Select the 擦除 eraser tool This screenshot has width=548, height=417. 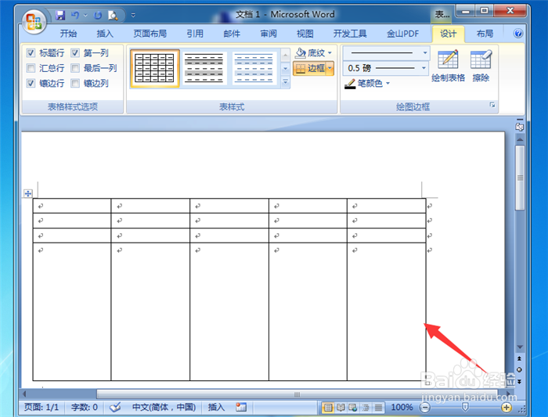[x=481, y=66]
